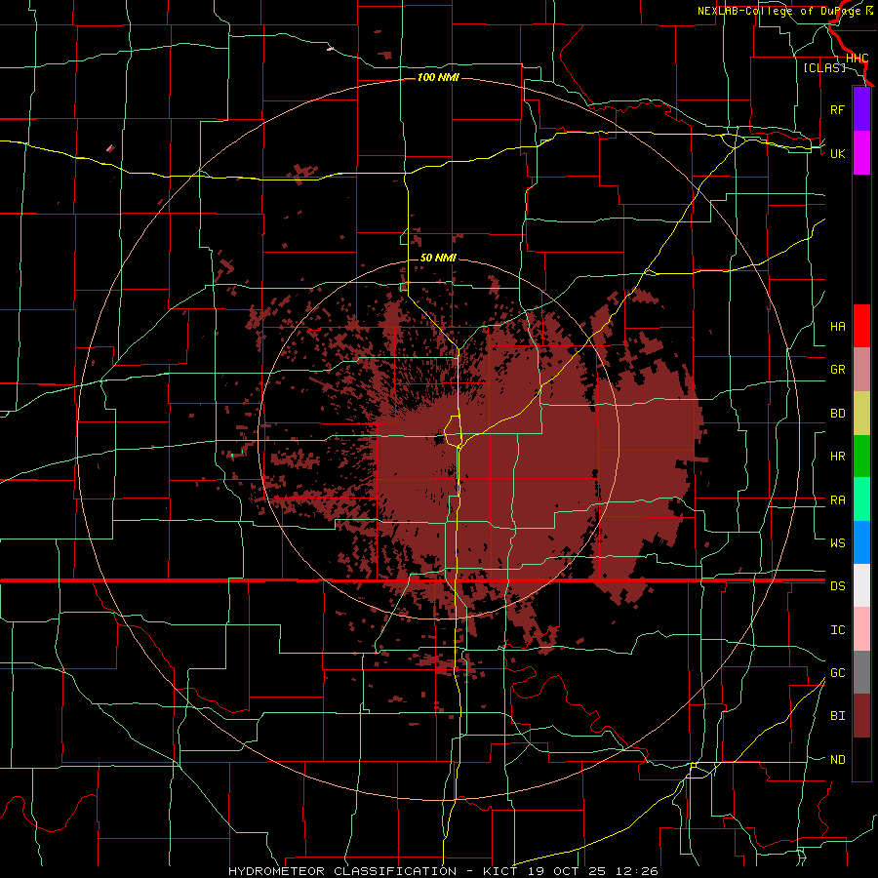
Task: Click the ND black legend swatch
Action: click(x=861, y=759)
